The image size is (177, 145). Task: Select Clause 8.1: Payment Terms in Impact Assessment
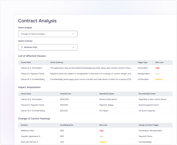[x=32, y=105]
